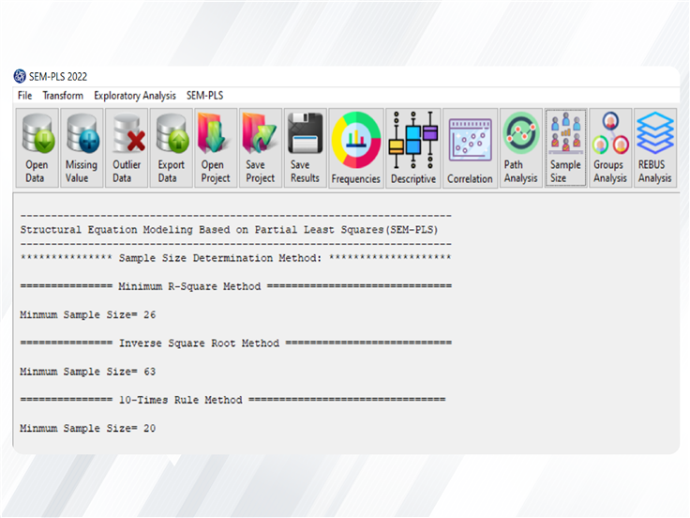Open the SEM-PLS menu
690x518 pixels.
[x=204, y=96]
